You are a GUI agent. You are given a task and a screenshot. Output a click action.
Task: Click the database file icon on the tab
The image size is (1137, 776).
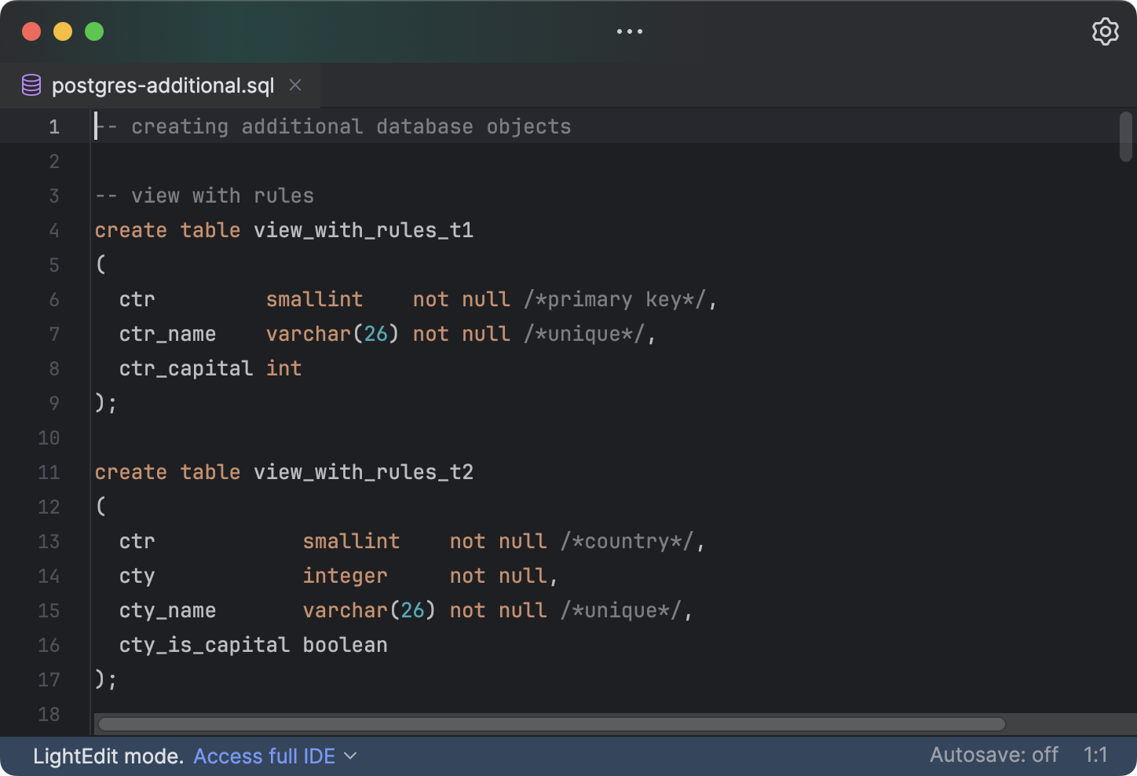31,85
